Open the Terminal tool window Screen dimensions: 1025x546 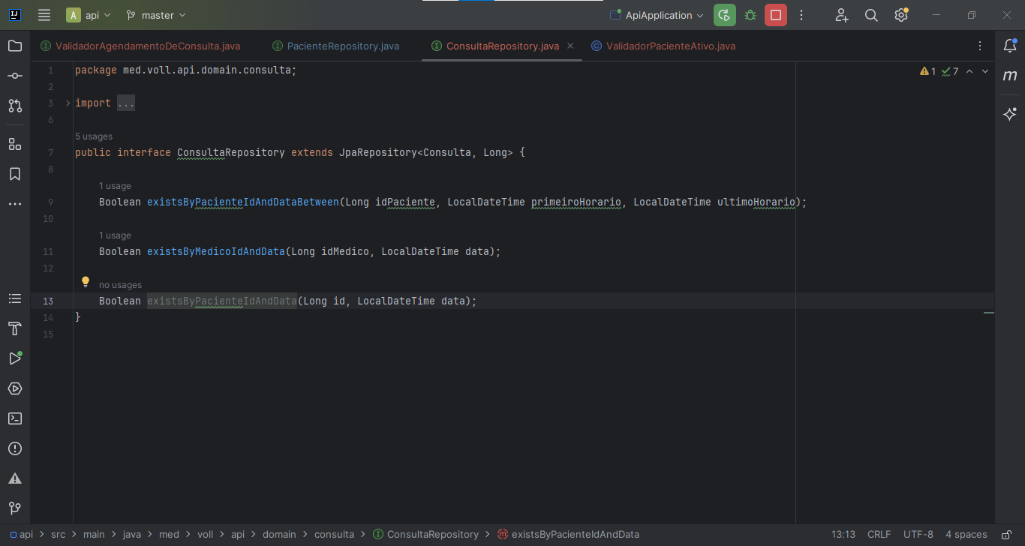[x=15, y=418]
